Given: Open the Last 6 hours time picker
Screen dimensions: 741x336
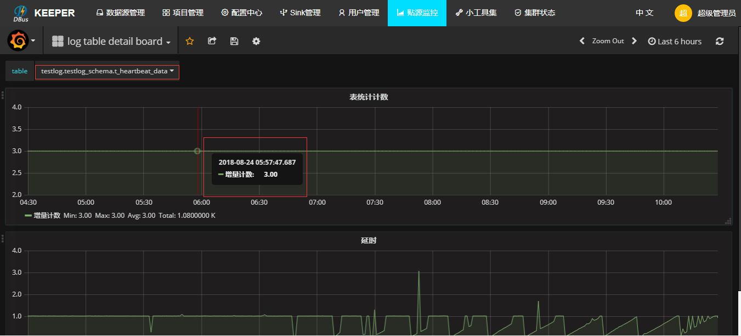Looking at the screenshot, I should (x=675, y=41).
